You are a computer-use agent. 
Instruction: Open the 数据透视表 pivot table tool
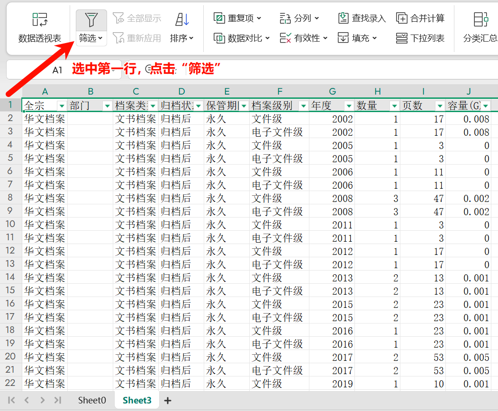(40, 27)
